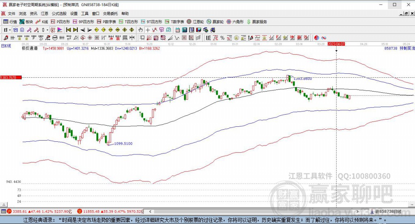
Task: Click the last yellow diamond arrow icon
Action: pyautogui.click(x=132, y=30)
